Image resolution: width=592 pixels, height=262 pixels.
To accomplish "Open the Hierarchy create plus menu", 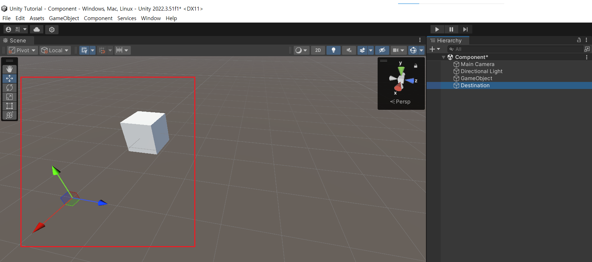I will tap(435, 49).
